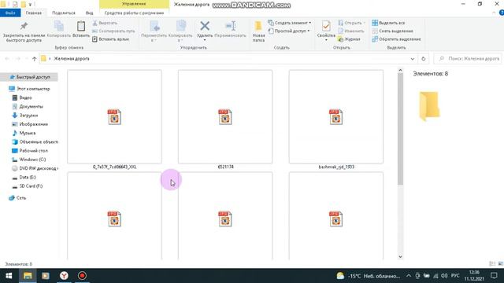
Task: Click the Back navigation arrow
Action: click(x=7, y=59)
